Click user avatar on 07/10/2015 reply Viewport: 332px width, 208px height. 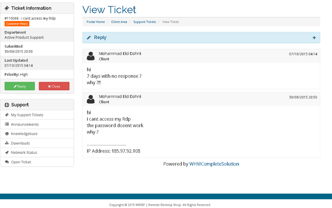(x=90, y=56)
